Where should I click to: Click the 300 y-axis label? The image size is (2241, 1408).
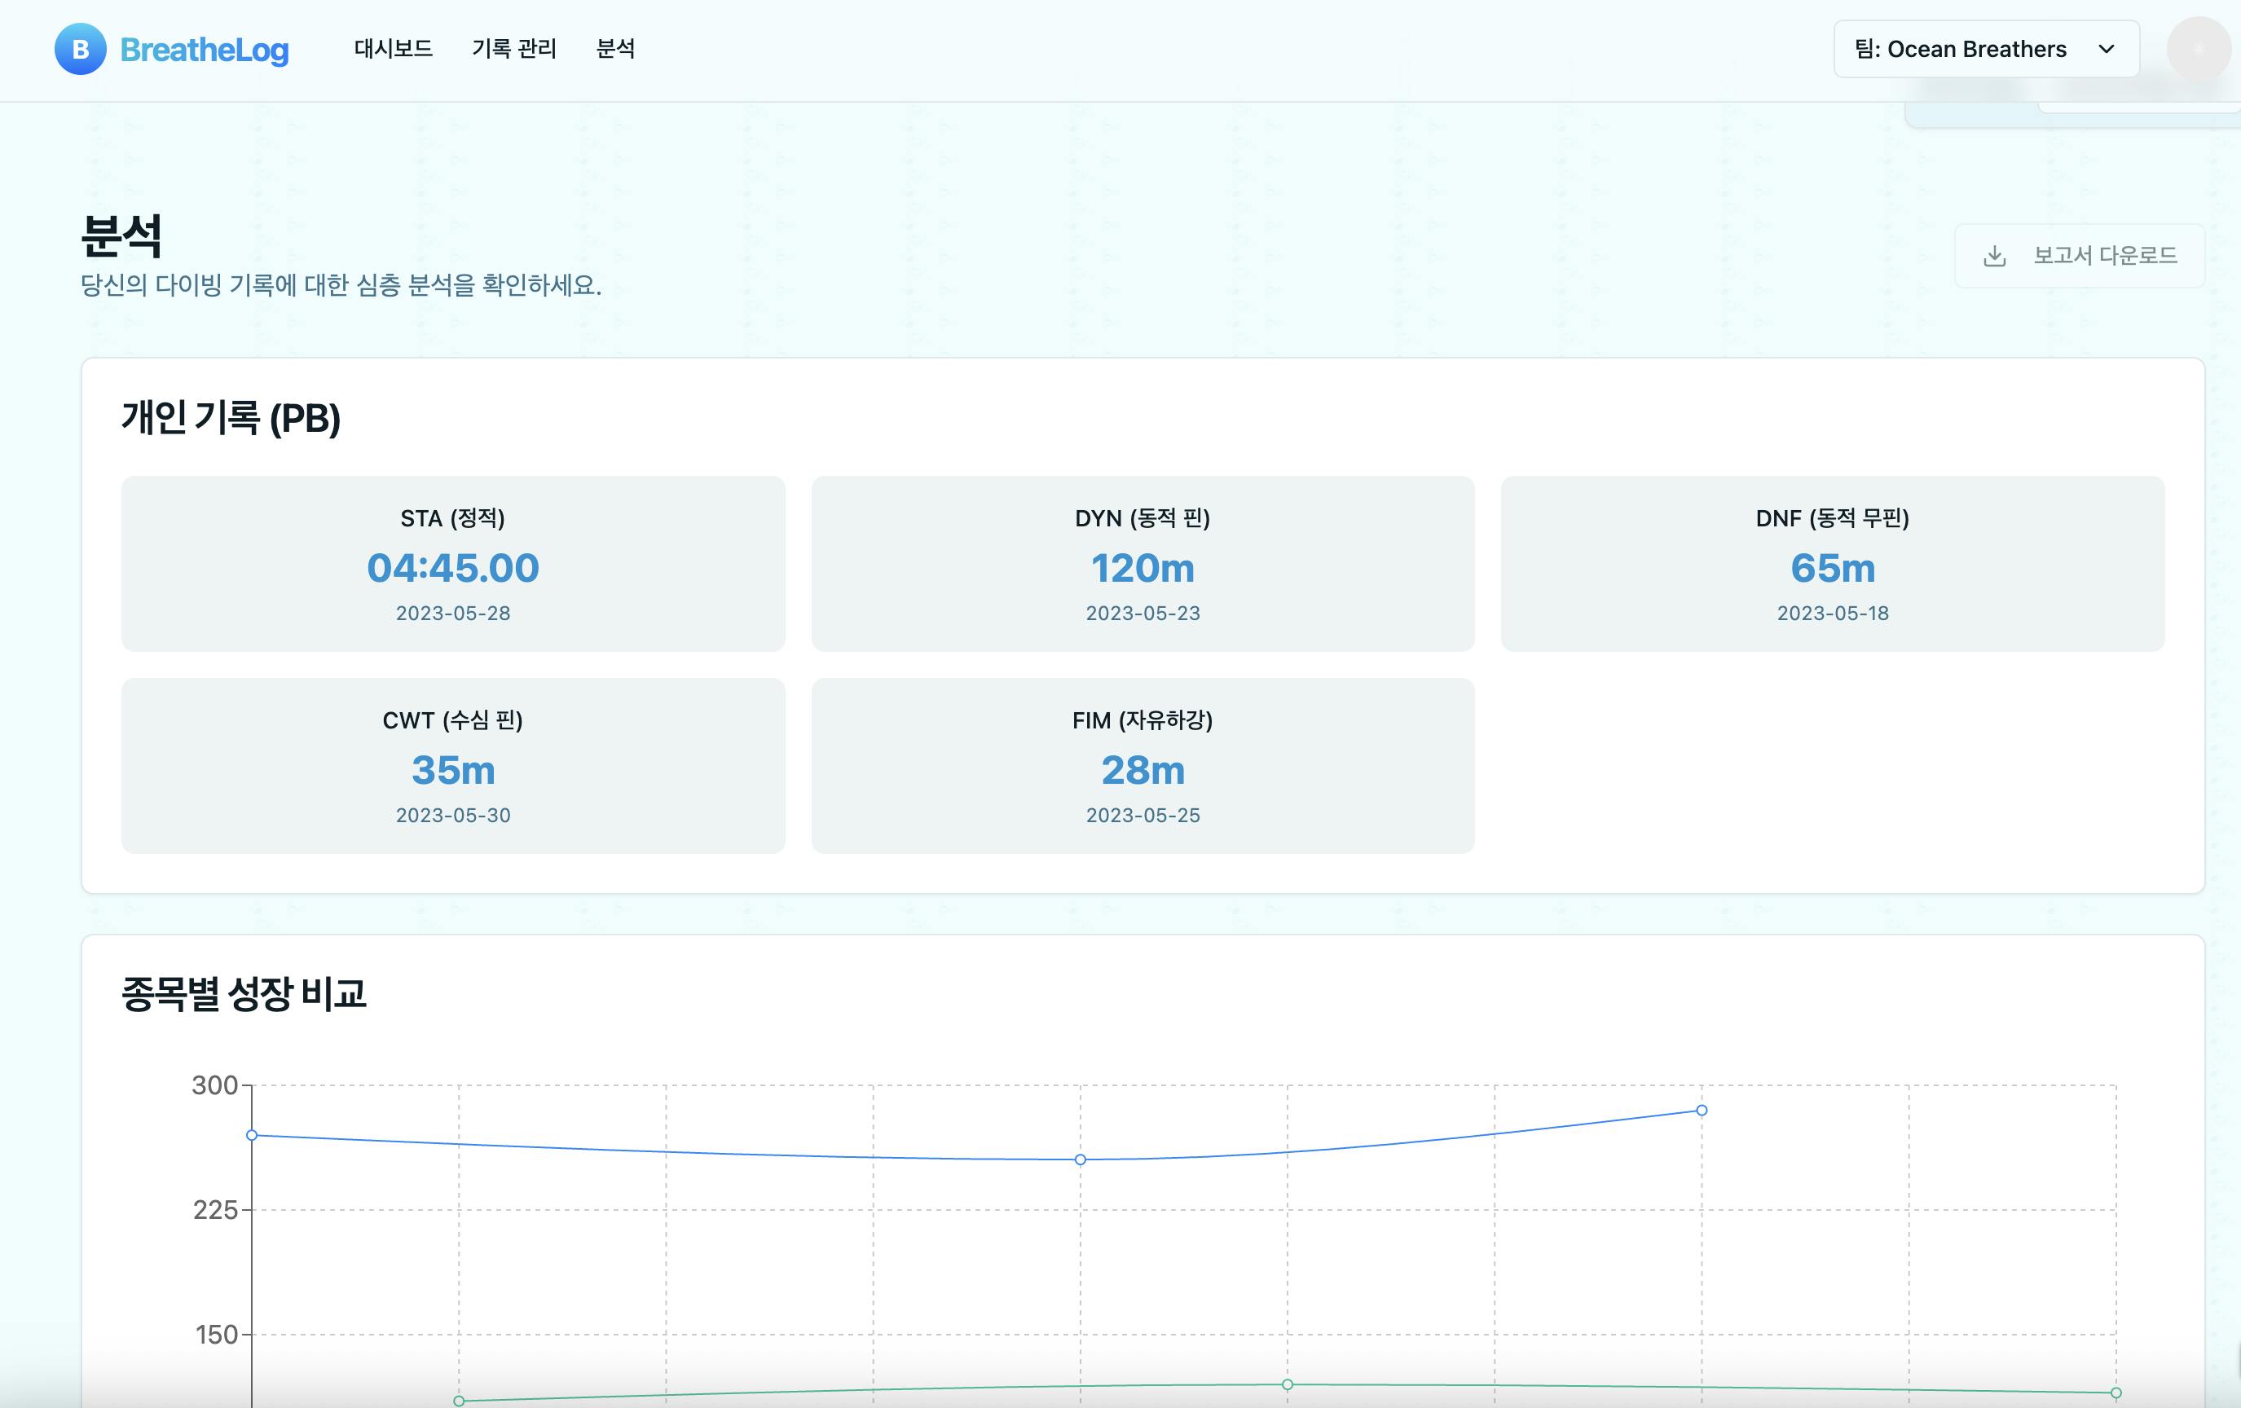click(x=215, y=1085)
